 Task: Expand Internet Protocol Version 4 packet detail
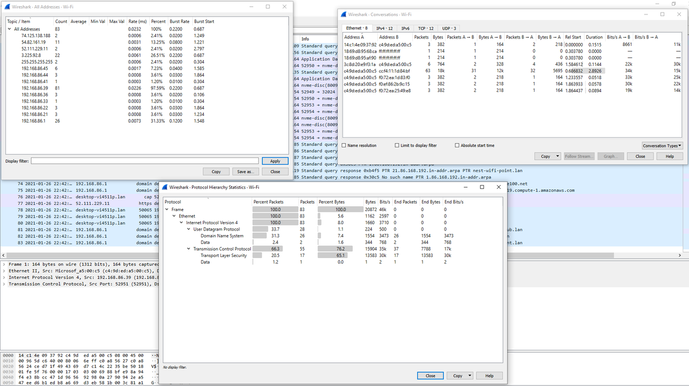pyautogui.click(x=4, y=277)
